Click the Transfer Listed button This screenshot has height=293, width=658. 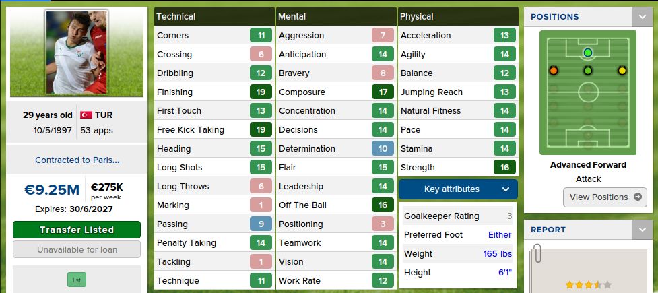(x=77, y=230)
